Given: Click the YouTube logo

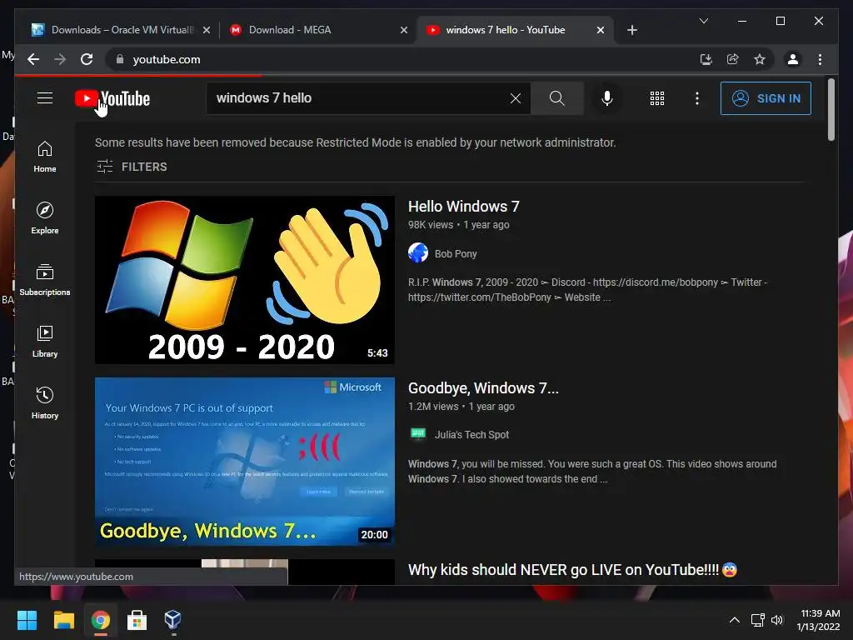Looking at the screenshot, I should tap(112, 98).
